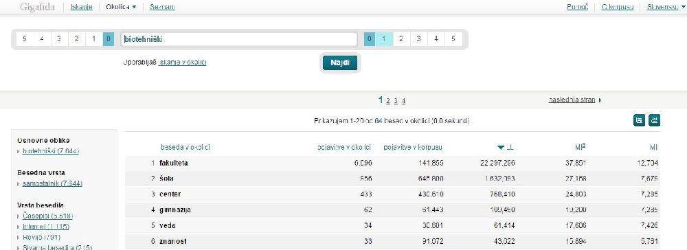Open the Seznam menu item
The width and height of the screenshot is (687, 250).
coord(163,7)
